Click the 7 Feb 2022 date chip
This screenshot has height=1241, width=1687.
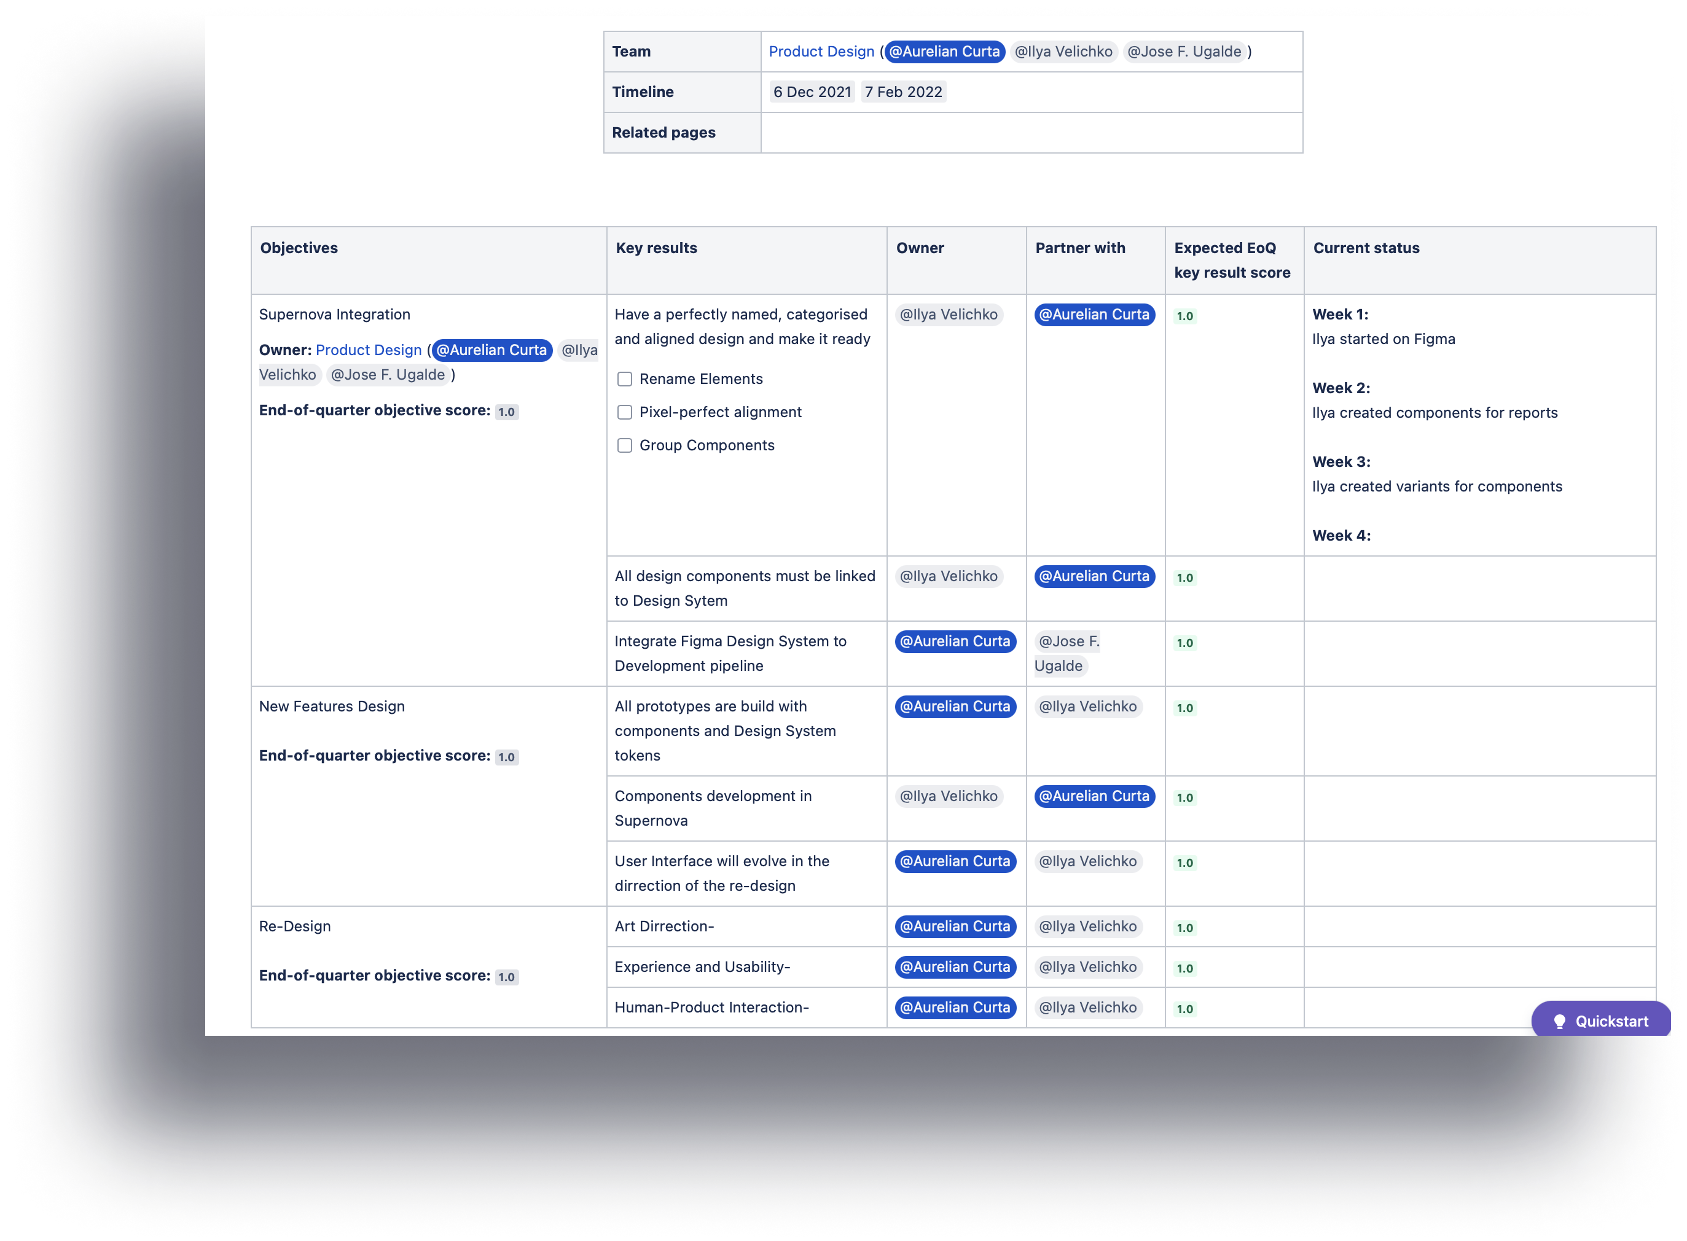pos(903,92)
